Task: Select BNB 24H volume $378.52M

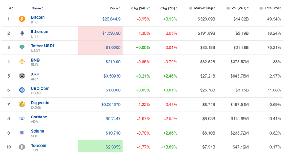Action: click(239, 62)
